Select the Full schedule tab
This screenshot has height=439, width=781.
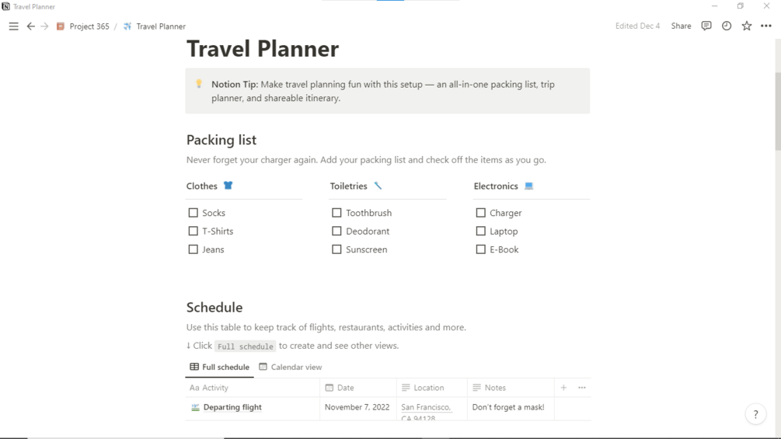tap(220, 367)
